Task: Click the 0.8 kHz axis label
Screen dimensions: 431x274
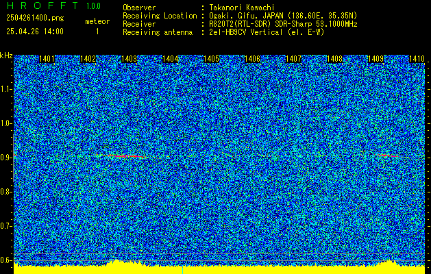Action: (6, 192)
